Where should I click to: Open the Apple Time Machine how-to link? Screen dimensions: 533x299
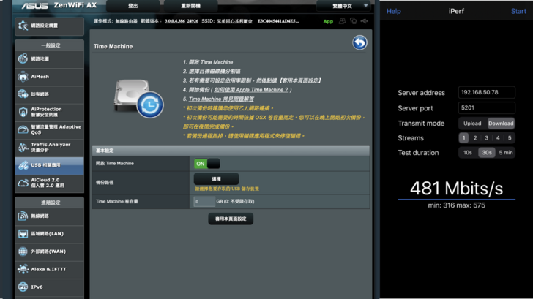pos(251,90)
